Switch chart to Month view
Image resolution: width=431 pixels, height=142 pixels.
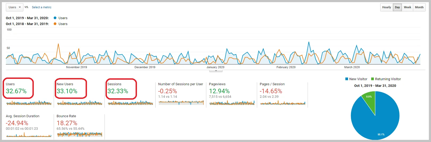tap(419, 7)
